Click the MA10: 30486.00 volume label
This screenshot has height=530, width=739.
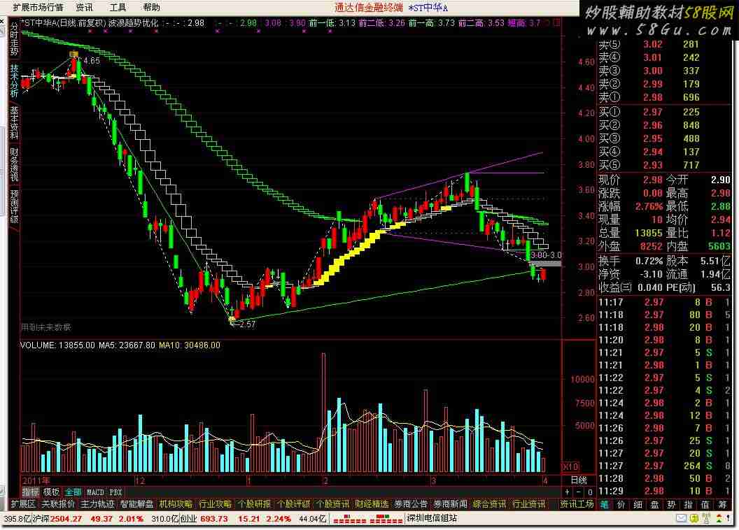tap(190, 345)
